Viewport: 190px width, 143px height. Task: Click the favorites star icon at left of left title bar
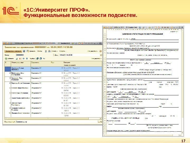coord(11,43)
